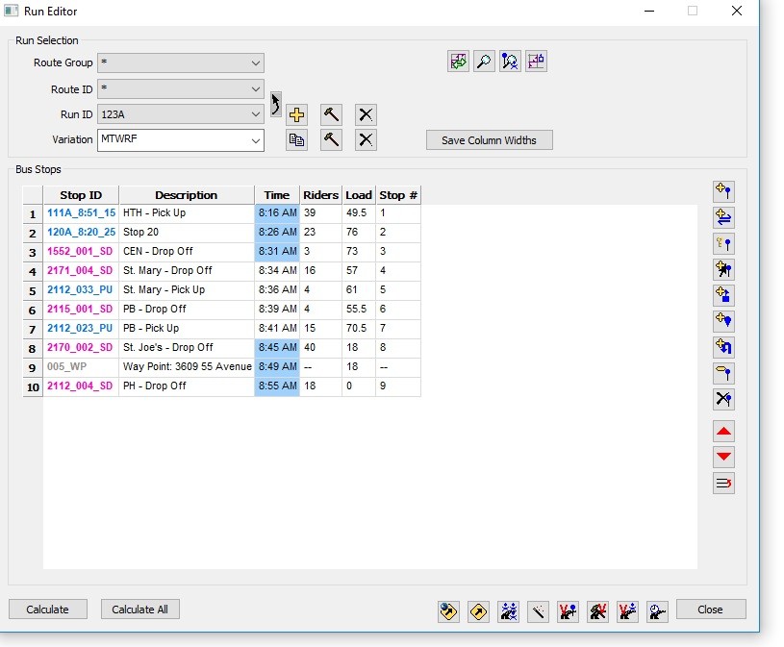Open the Route ID dropdown
This screenshot has height=647, width=784.
click(181, 89)
